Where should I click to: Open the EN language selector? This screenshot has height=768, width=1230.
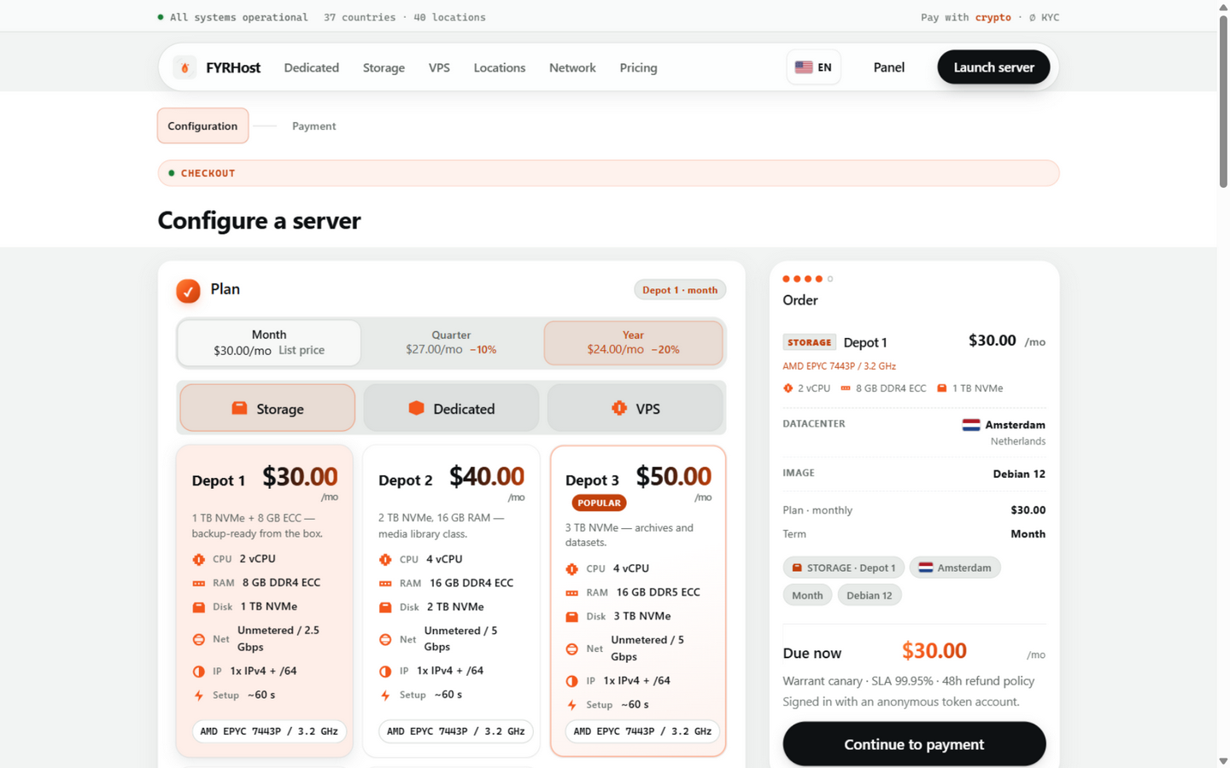813,67
